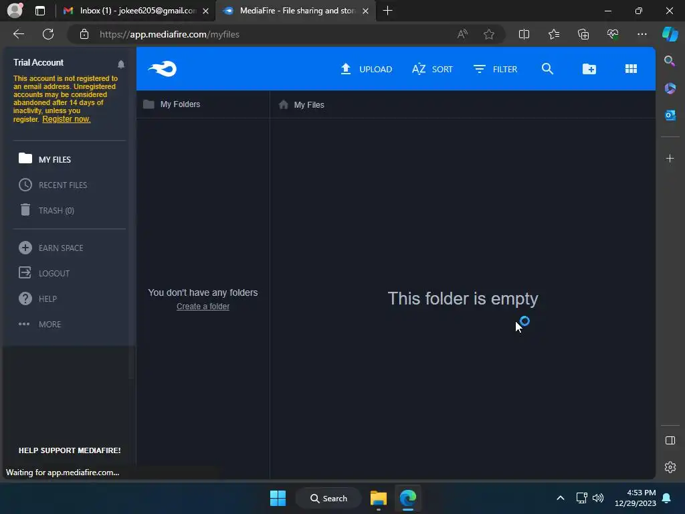
Task: Open Windows notifications bell in tray
Action: pyautogui.click(x=667, y=498)
